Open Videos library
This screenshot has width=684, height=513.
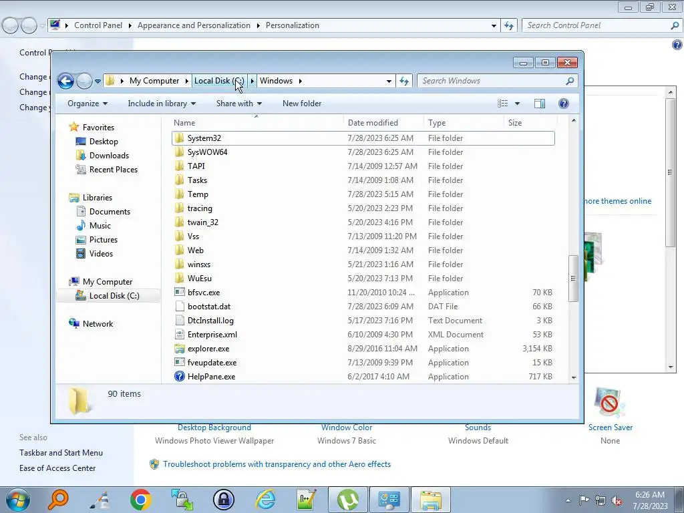coord(101,253)
